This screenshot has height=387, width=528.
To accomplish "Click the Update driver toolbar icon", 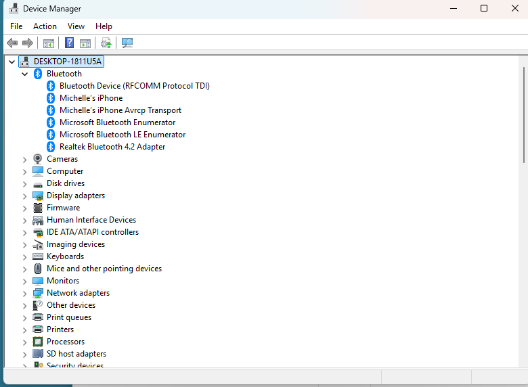I will (106, 43).
